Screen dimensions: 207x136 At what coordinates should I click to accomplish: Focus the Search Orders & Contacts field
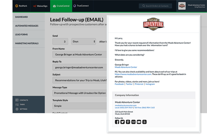pyautogui.click(x=155, y=6)
